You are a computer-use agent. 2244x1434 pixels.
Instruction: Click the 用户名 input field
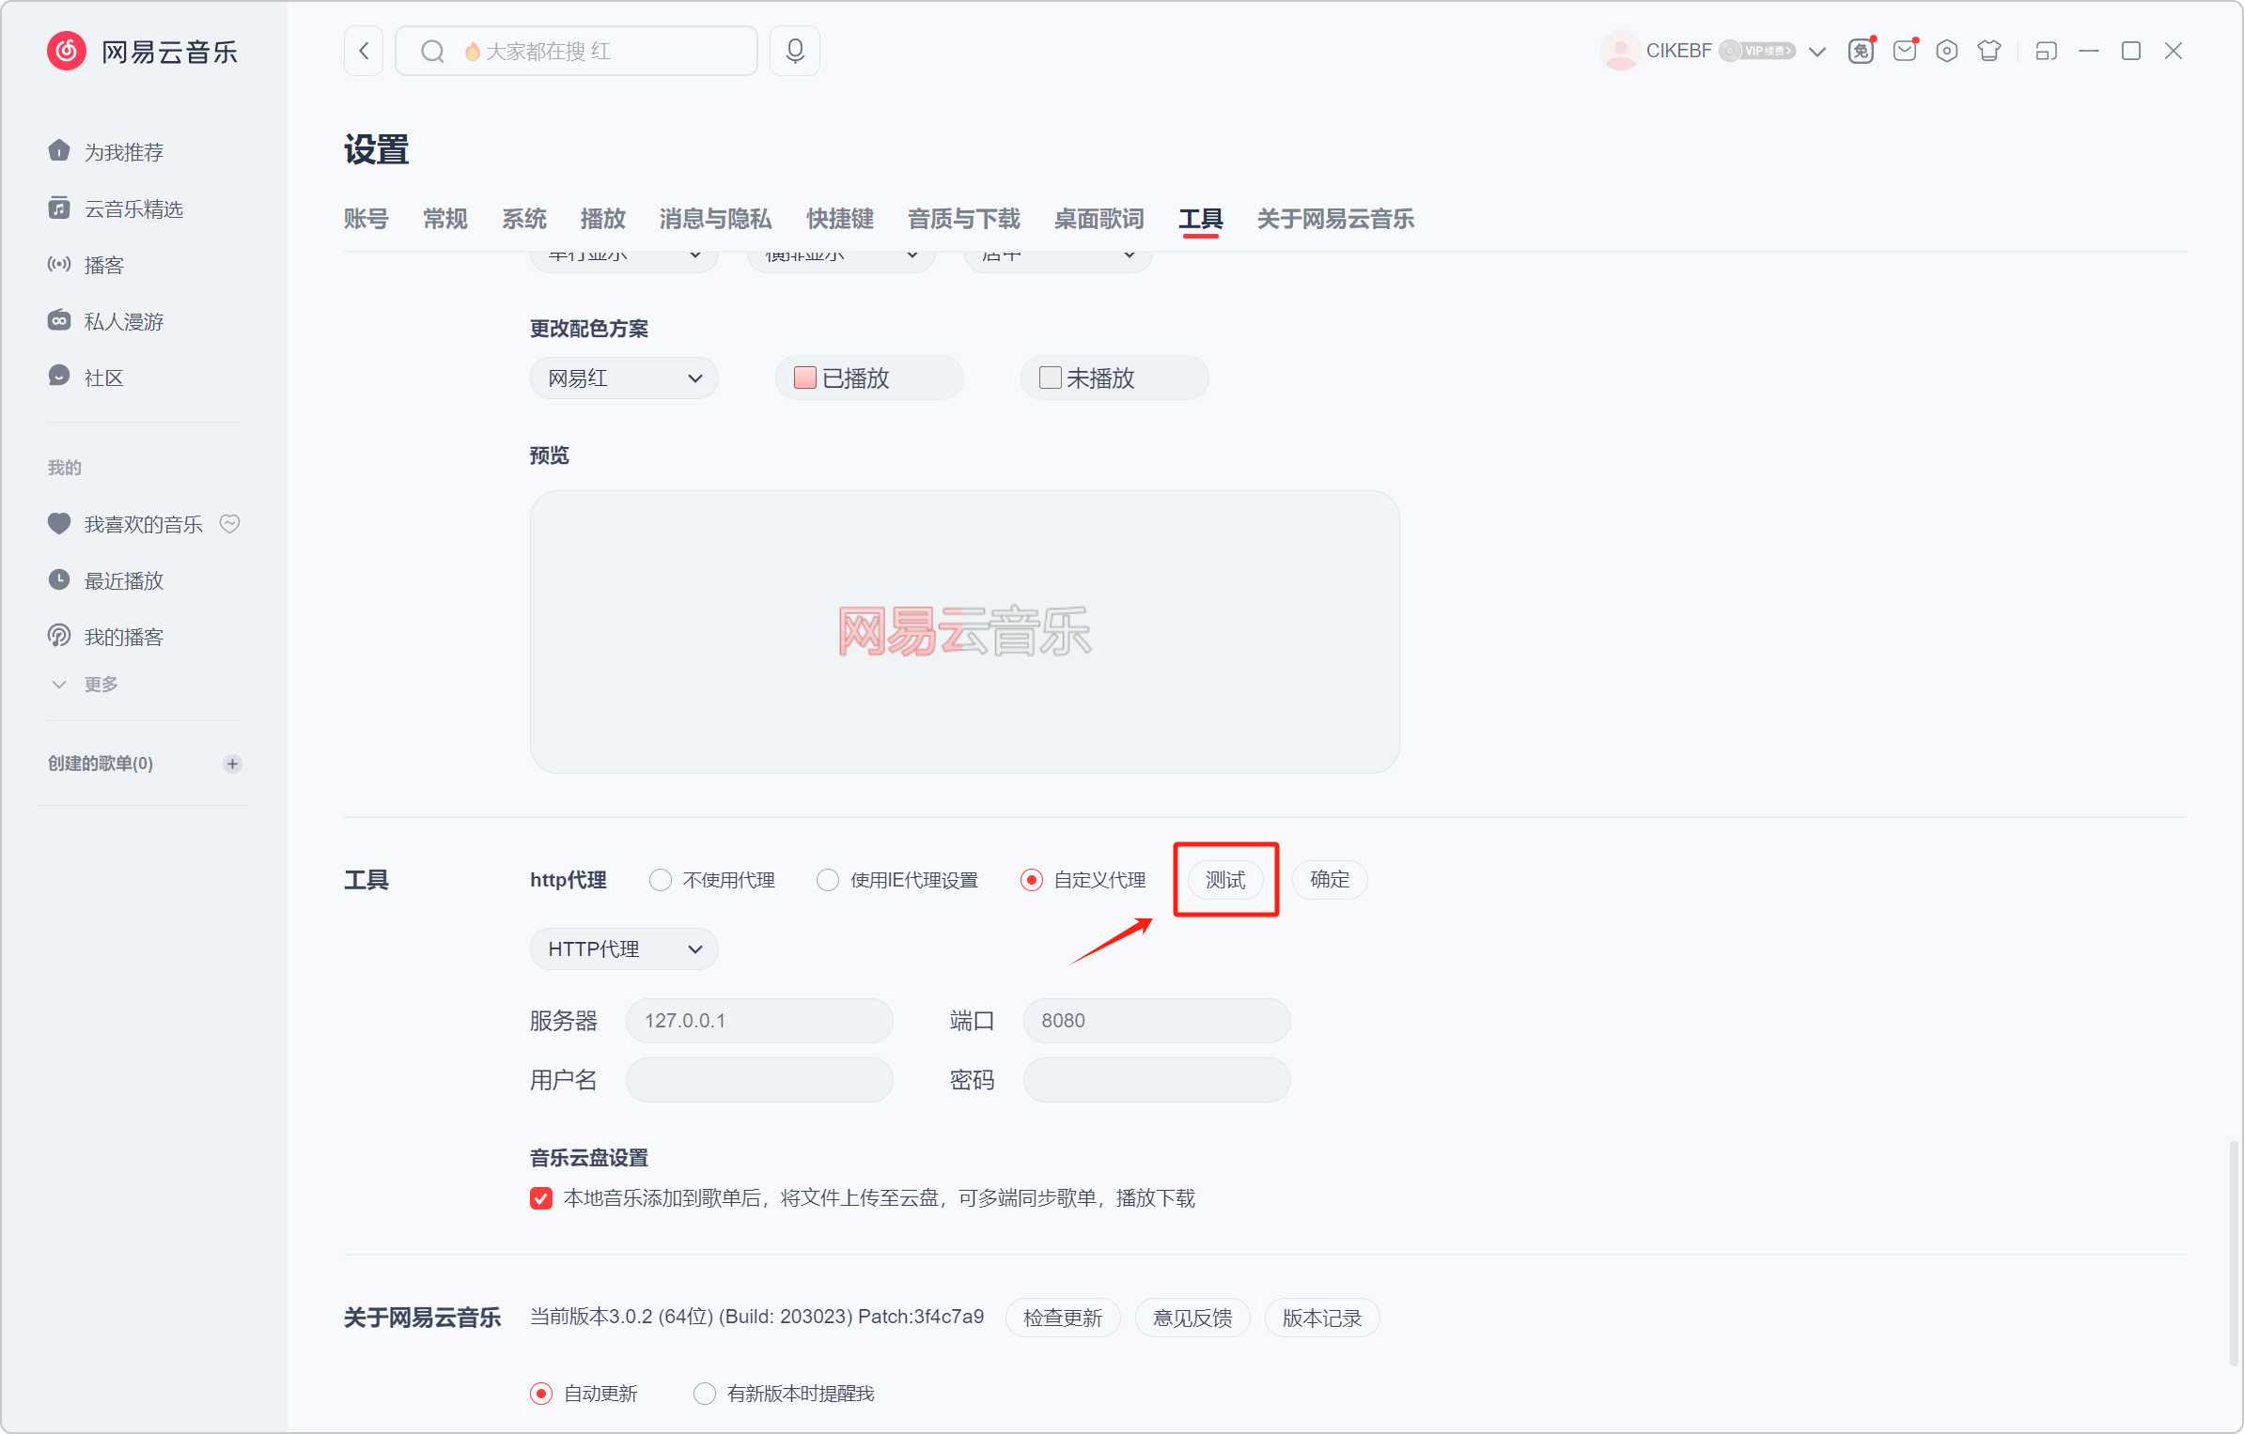759,1080
